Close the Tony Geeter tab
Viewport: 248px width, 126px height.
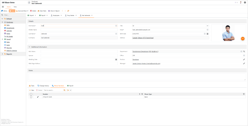[x=76, y=16]
